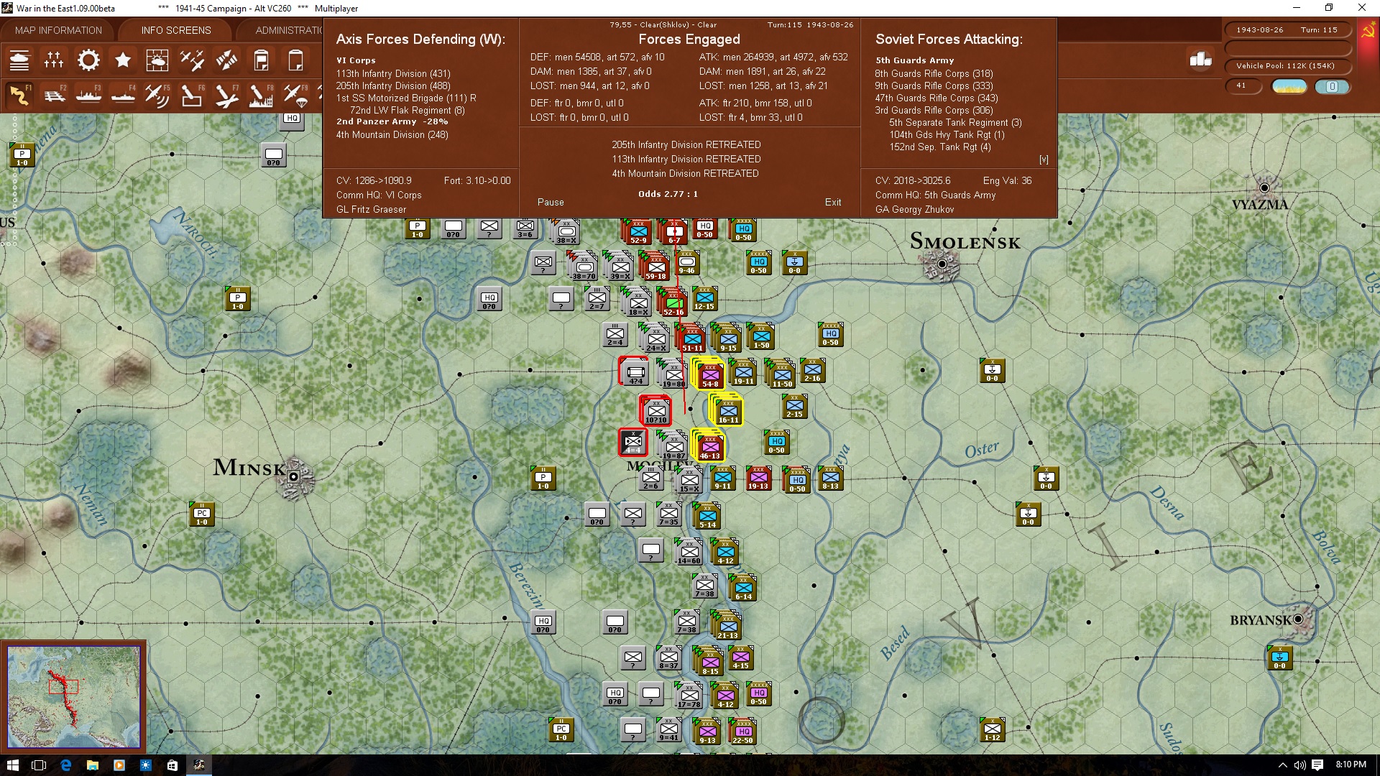This screenshot has height=776, width=1380.
Task: Click the star icon in toolbar
Action: tap(123, 60)
